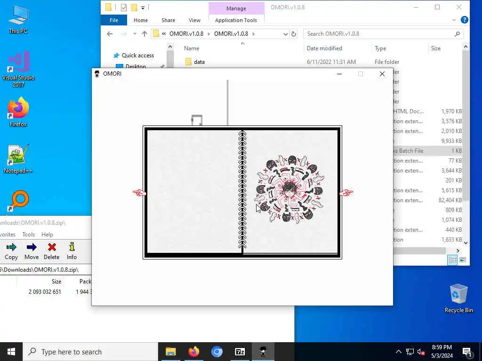Expand the Explorer ribbon chevron
Screen dimensions: 482x361
454,20
